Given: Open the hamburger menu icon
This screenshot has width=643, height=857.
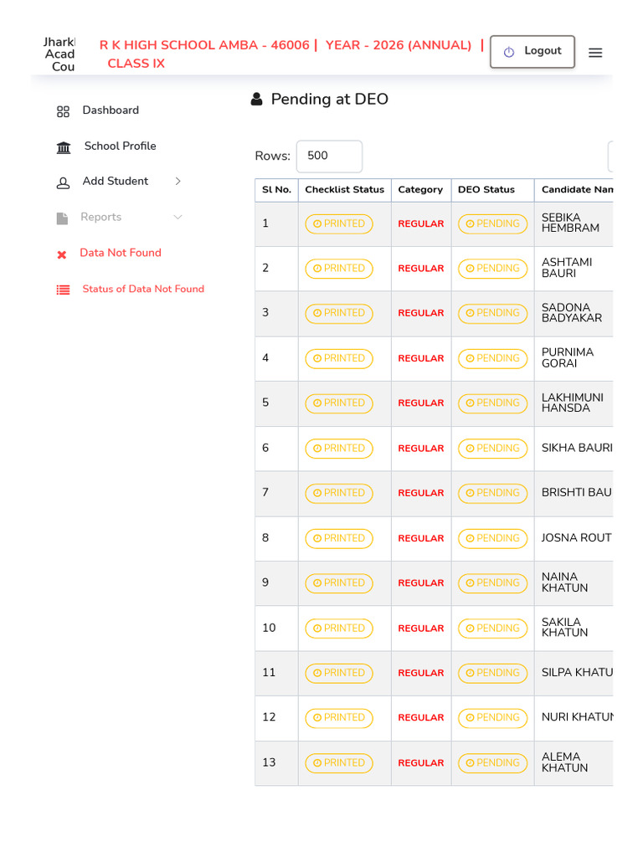Looking at the screenshot, I should 595,53.
